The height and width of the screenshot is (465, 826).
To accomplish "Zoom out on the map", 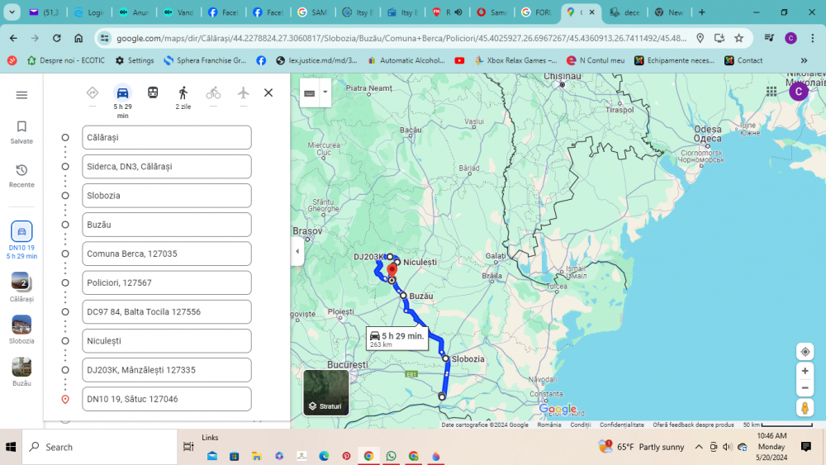I will (805, 387).
